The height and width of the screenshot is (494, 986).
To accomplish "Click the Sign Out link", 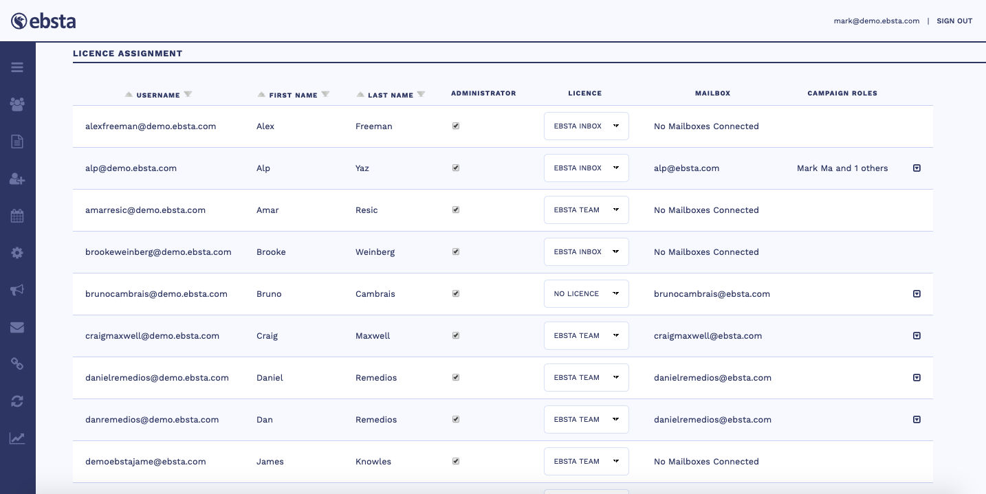I will pyautogui.click(x=954, y=21).
